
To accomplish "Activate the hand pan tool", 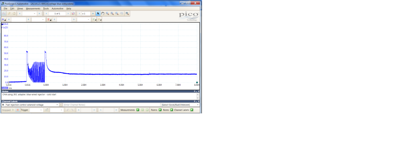I will [103, 13].
